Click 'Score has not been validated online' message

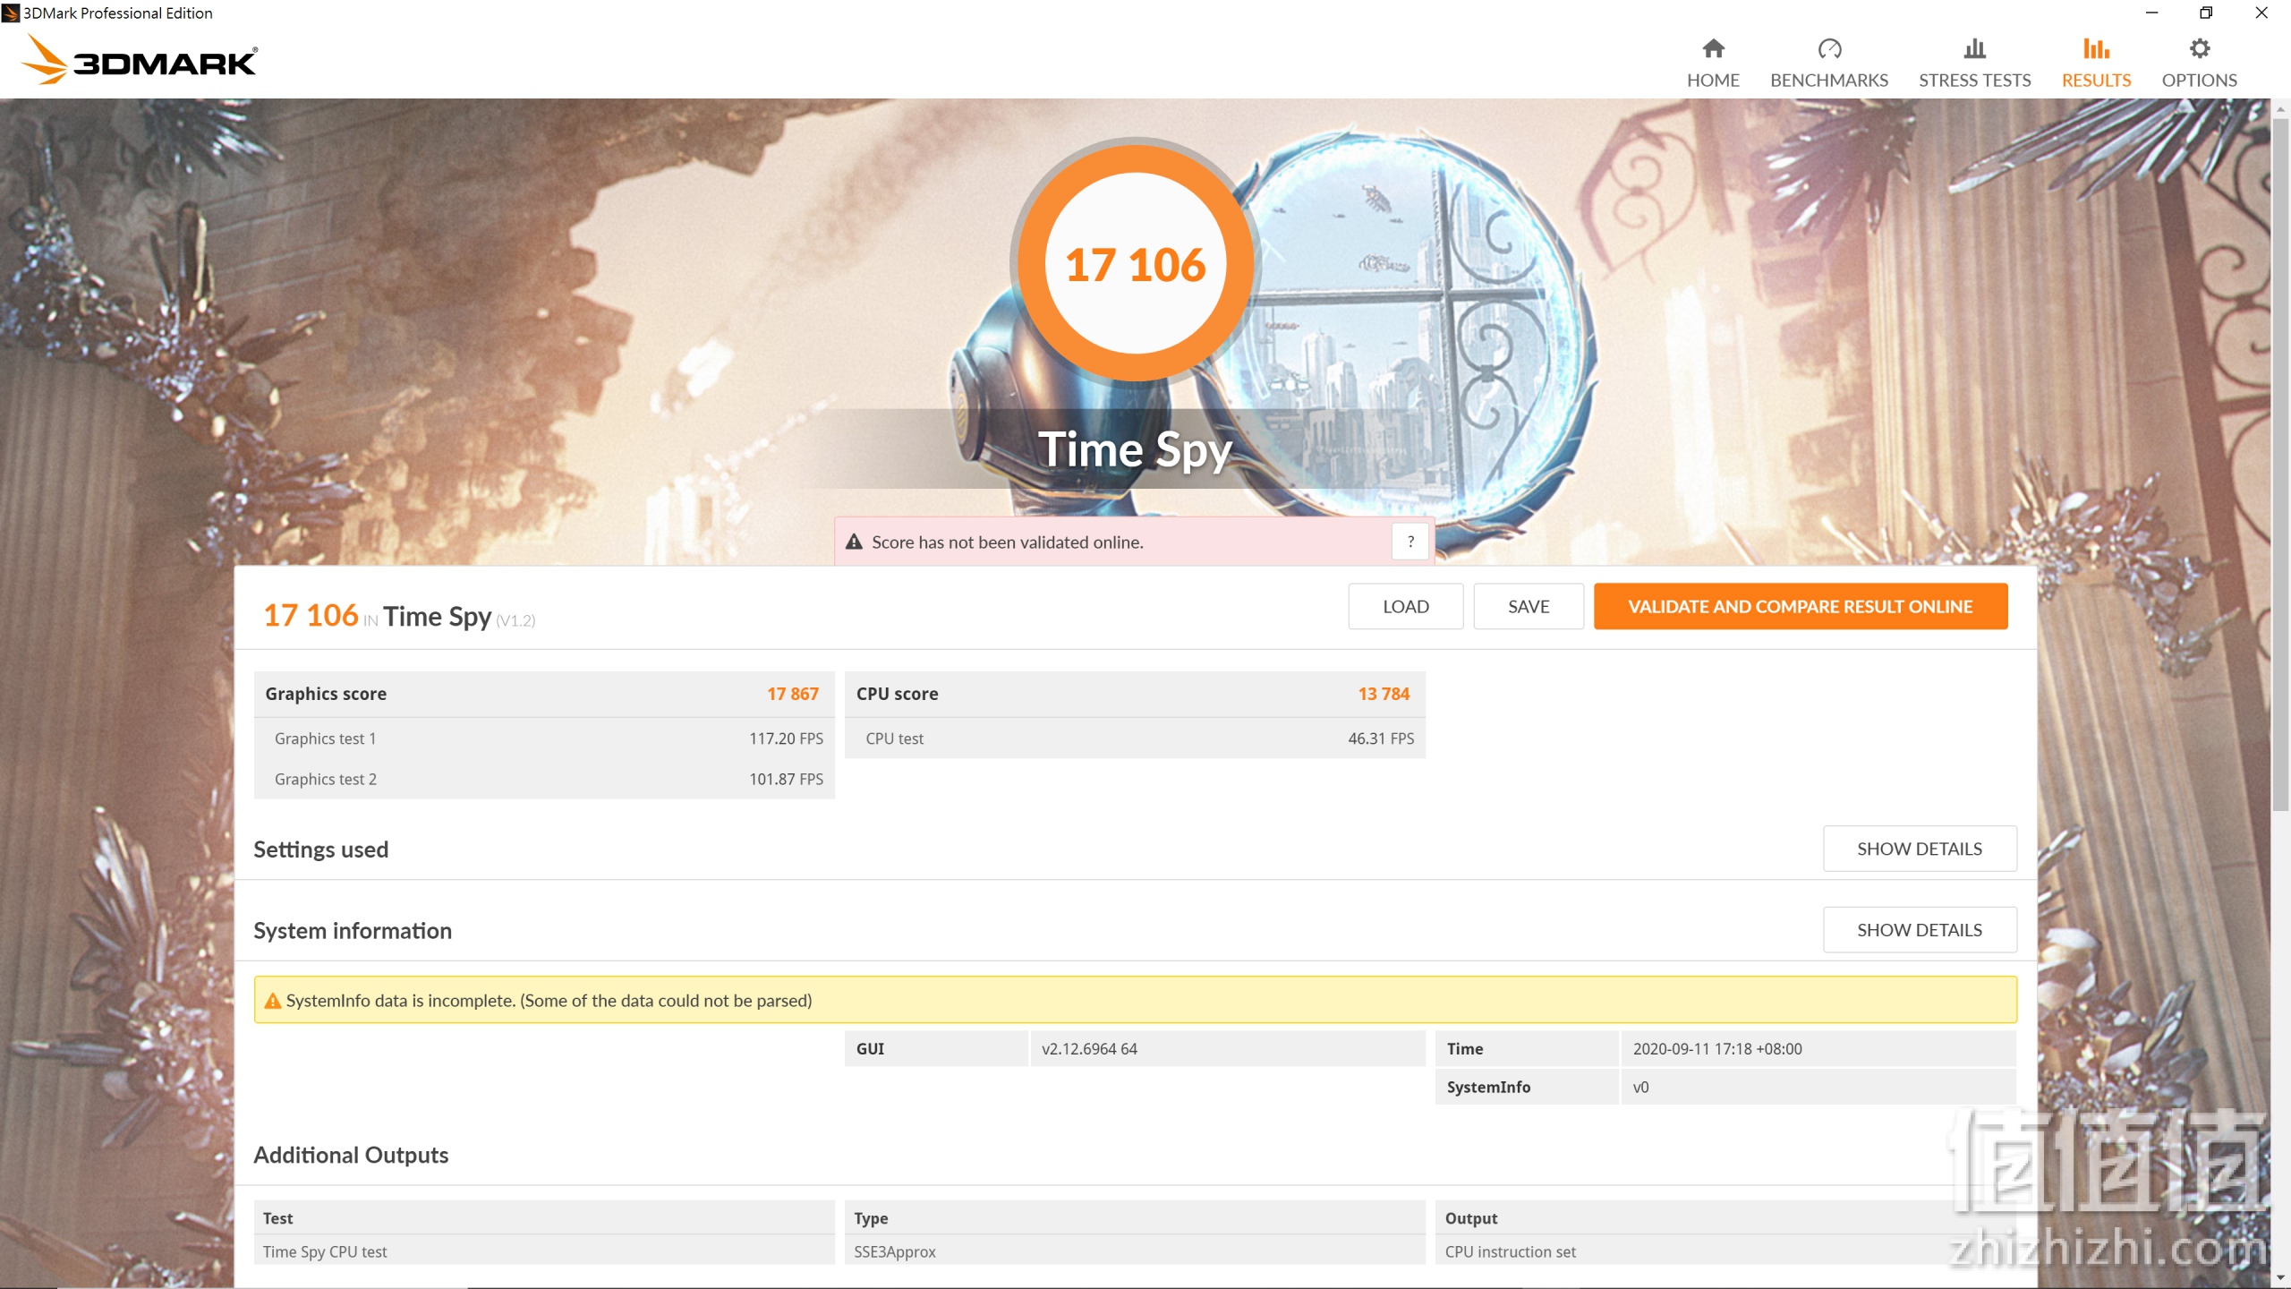tap(1008, 542)
